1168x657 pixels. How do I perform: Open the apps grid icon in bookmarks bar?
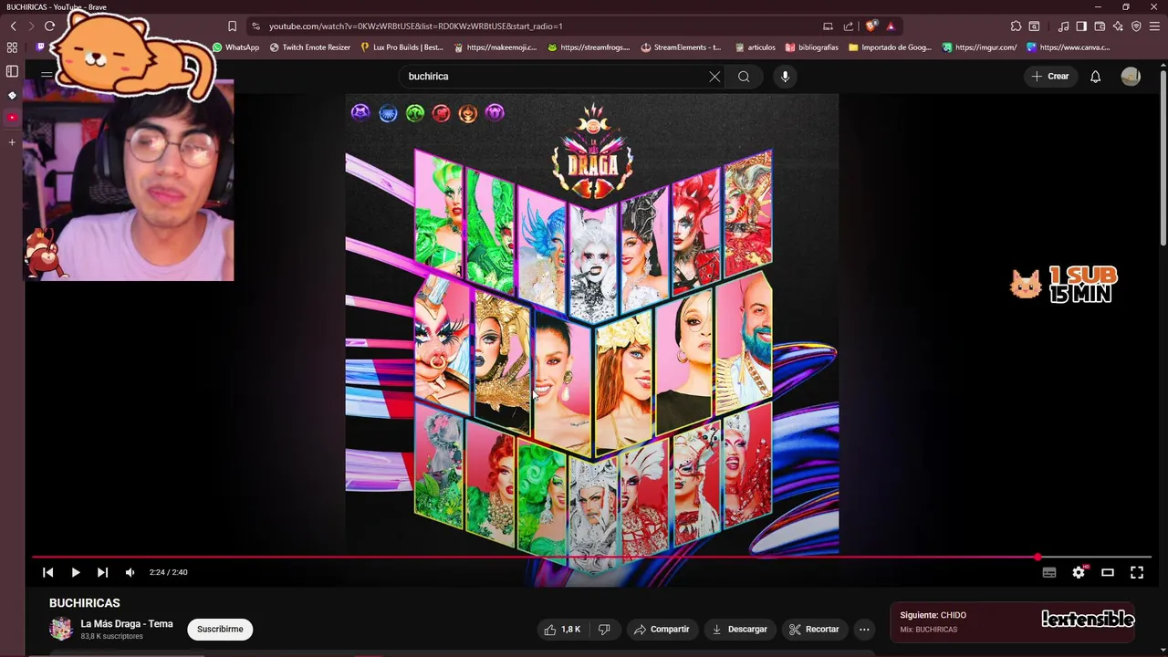click(12, 47)
